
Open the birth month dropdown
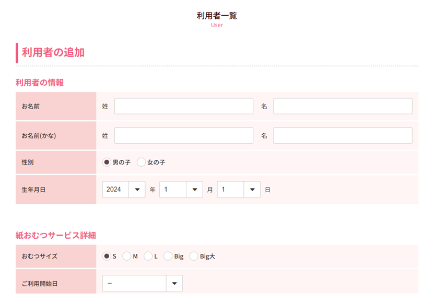click(x=181, y=190)
